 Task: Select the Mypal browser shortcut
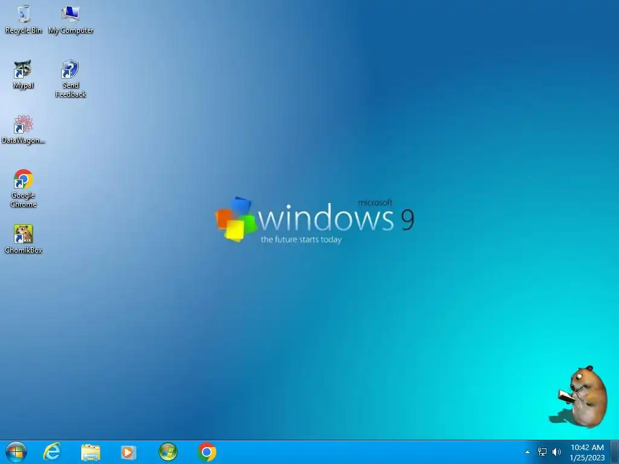[x=24, y=74]
